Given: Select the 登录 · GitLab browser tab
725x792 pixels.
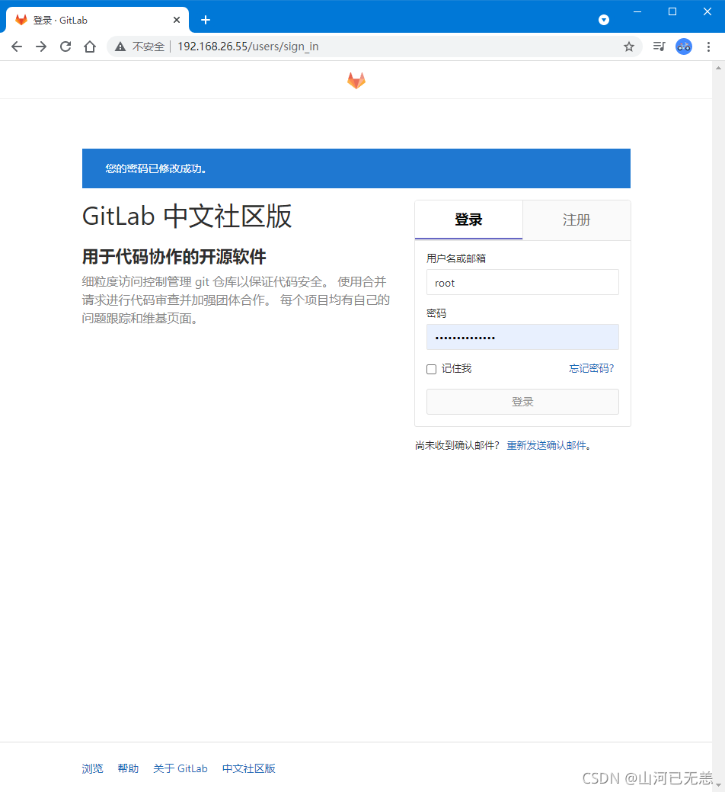Looking at the screenshot, I should (x=97, y=21).
